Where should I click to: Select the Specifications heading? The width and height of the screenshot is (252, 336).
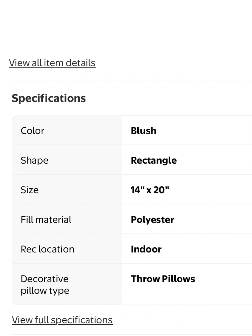49,98
